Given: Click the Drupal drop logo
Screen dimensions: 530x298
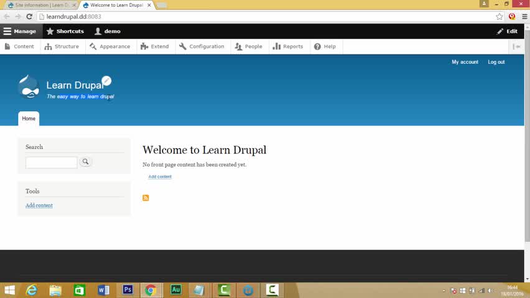Looking at the screenshot, I should 29,87.
